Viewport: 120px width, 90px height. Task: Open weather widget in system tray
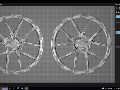[x=107, y=88]
